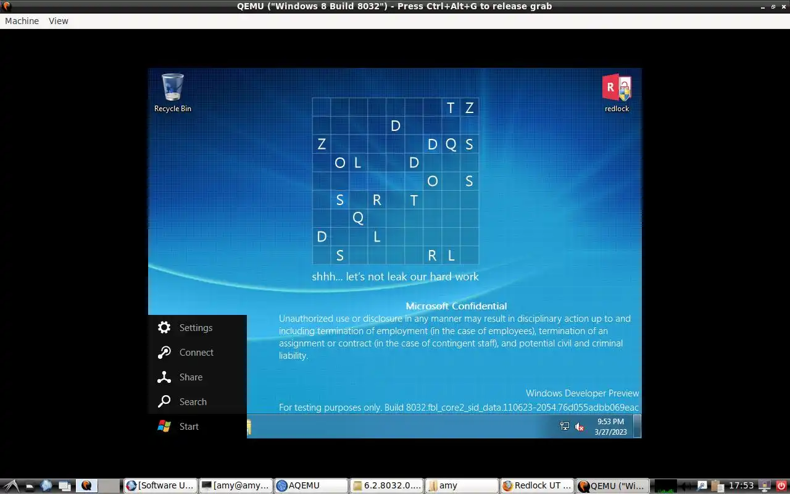Open the View menu

point(59,21)
